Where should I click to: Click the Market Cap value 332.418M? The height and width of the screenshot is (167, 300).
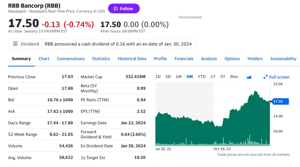[135, 77]
